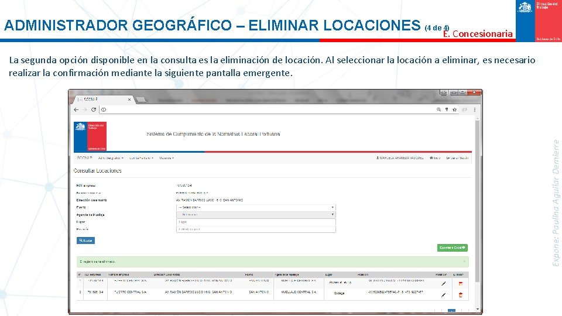The height and width of the screenshot is (316, 562).
Task: Click the Cerrar Sesión link
Action: tap(457, 158)
